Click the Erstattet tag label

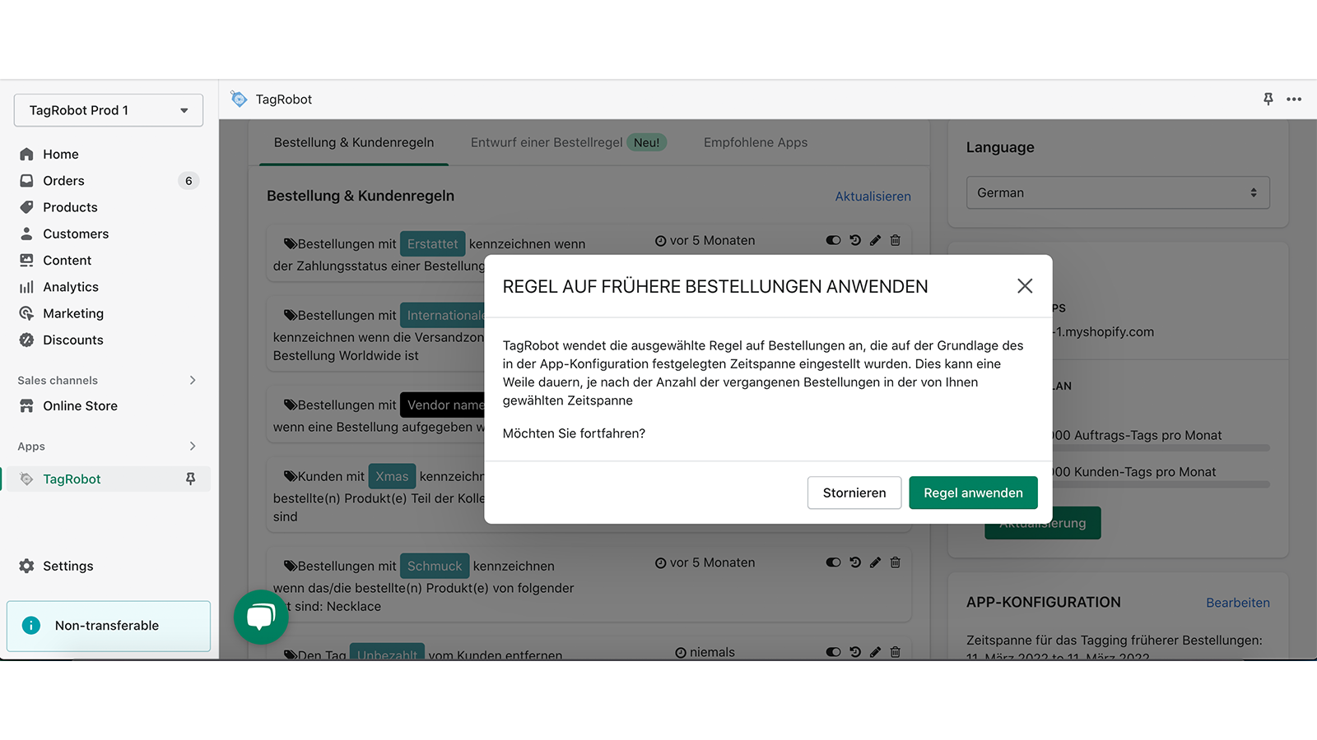point(432,244)
